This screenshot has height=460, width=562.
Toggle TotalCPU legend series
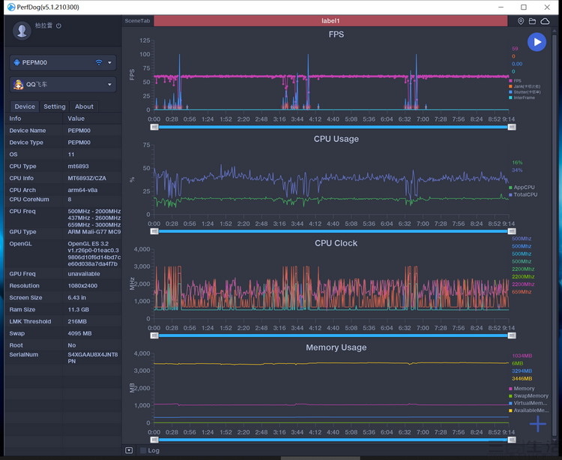523,194
